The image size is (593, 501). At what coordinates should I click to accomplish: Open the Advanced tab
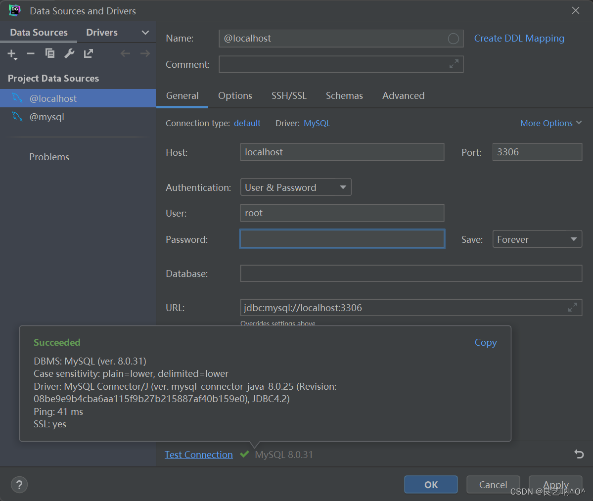point(403,95)
